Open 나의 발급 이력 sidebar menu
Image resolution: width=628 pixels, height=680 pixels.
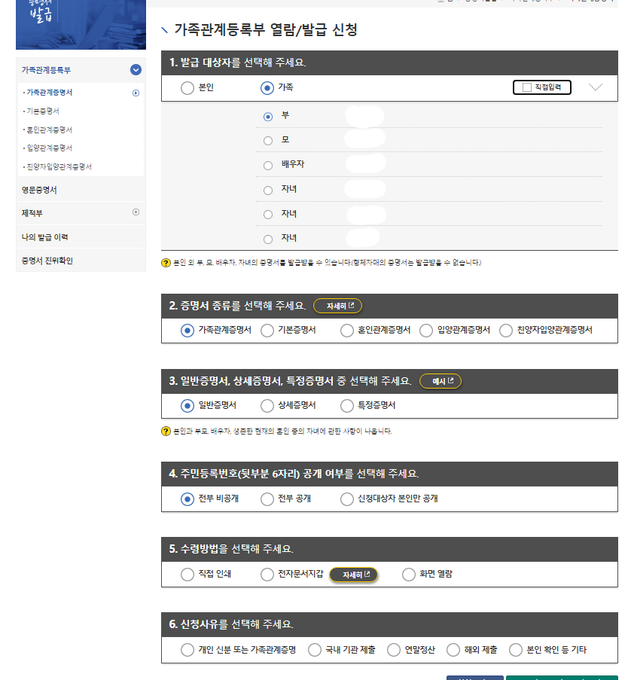click(44, 236)
